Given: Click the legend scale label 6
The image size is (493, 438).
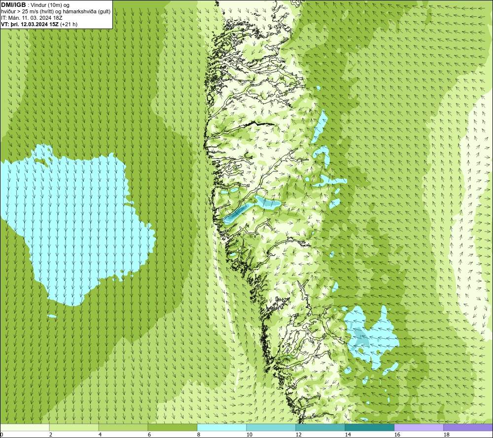Looking at the screenshot, I should point(149,435).
